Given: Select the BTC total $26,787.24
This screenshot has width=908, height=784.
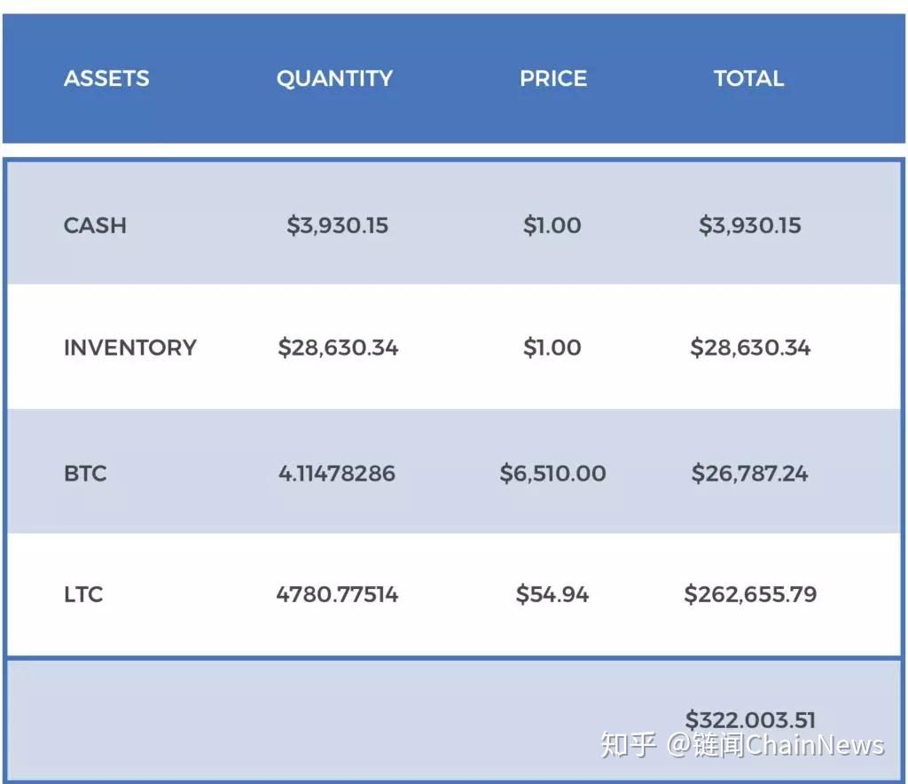Looking at the screenshot, I should 750,473.
